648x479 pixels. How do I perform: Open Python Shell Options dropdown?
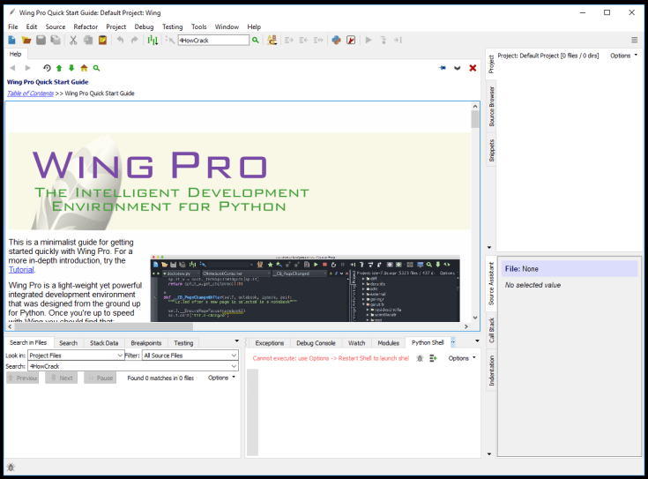(x=462, y=358)
